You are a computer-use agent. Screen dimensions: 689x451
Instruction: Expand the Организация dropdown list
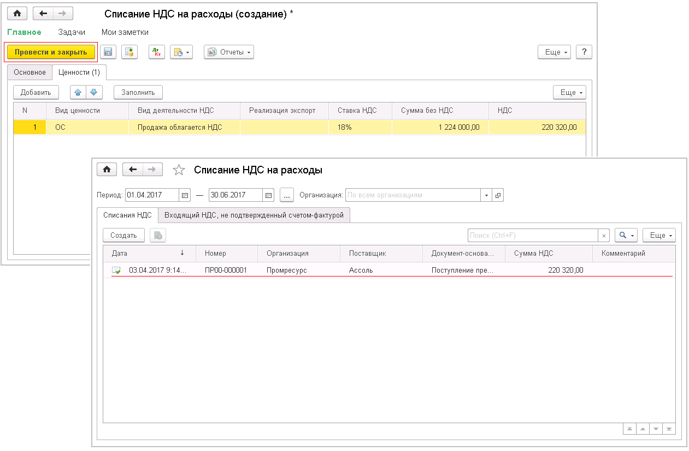486,195
